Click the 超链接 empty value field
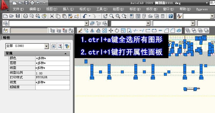 52,87
